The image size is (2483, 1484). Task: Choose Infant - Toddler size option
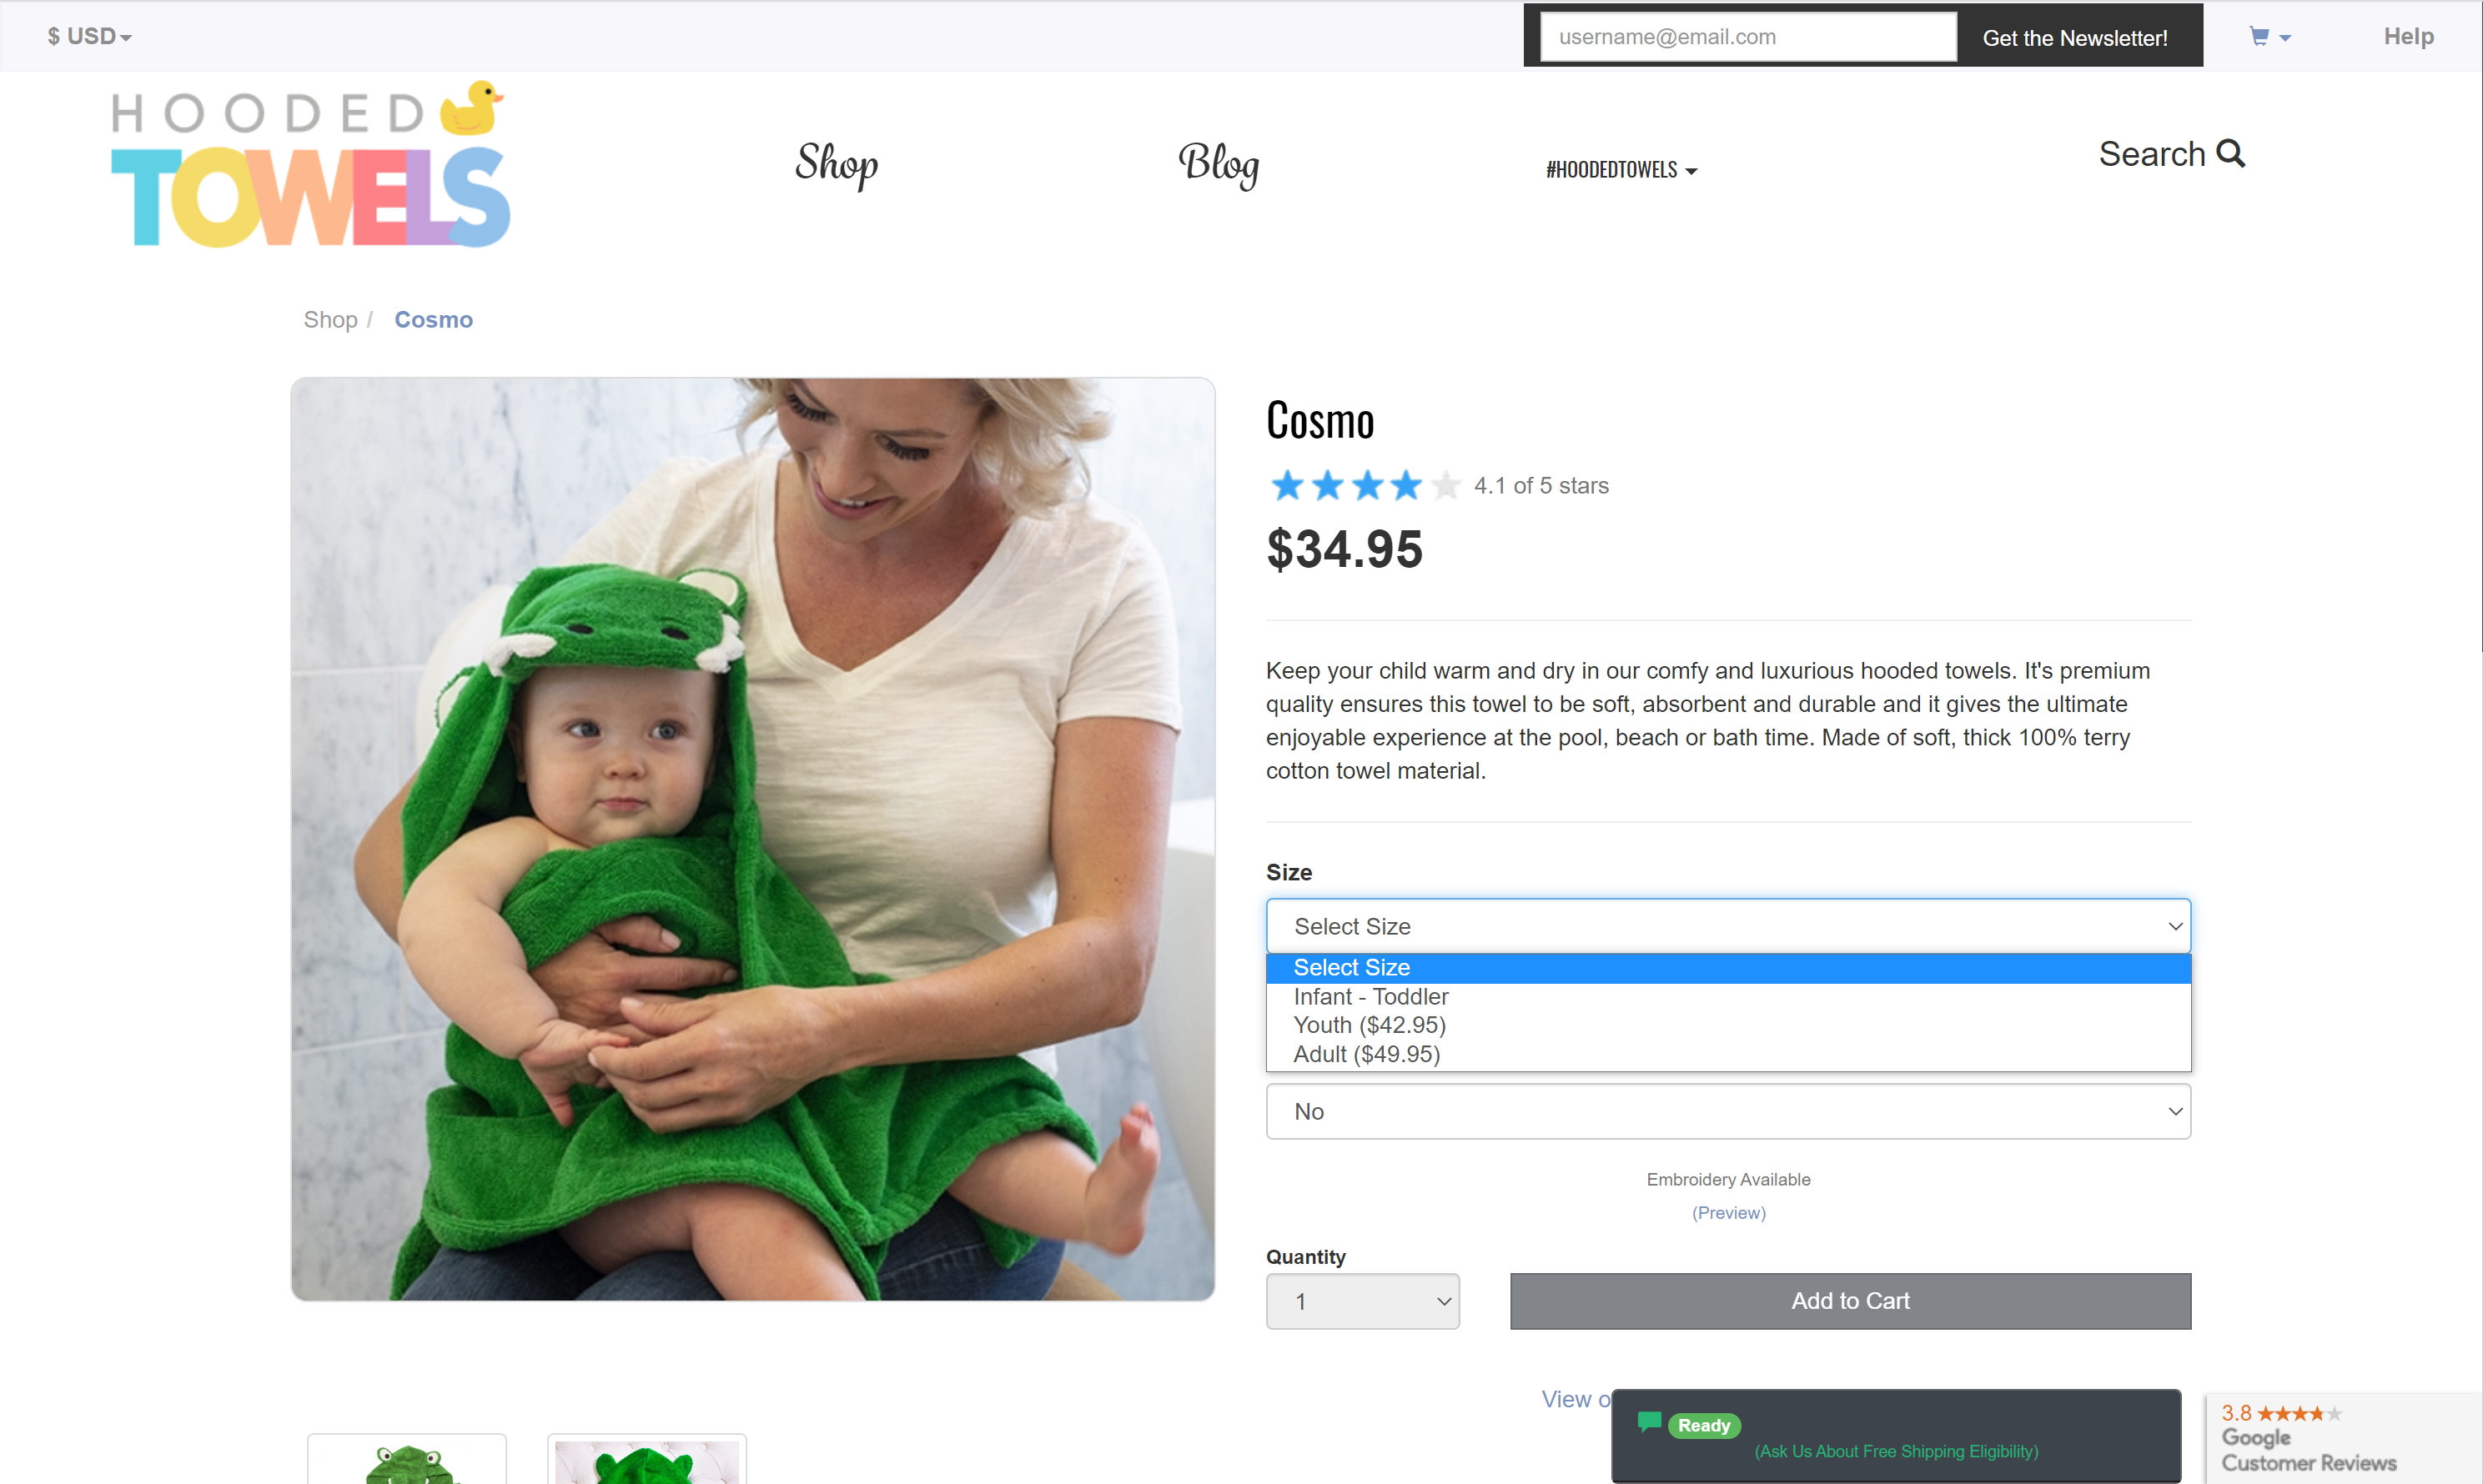[x=1370, y=997]
